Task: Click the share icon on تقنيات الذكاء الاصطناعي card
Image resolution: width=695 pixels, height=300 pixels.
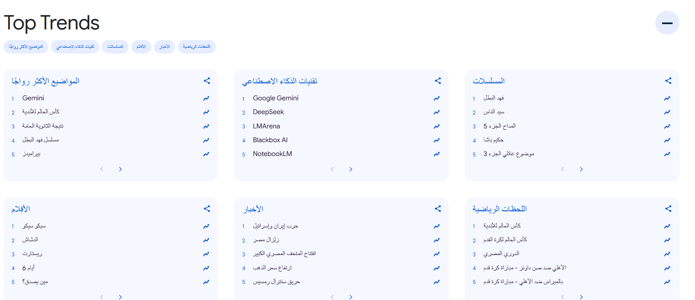Action: [437, 81]
